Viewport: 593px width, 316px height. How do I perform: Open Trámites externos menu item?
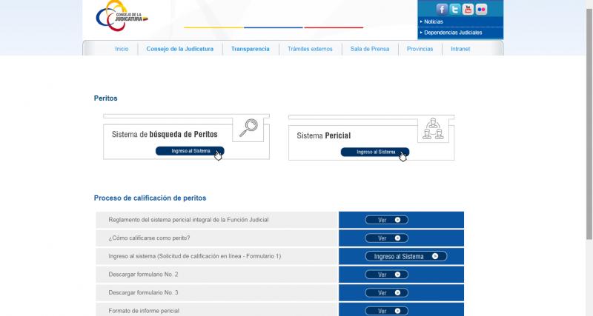pos(310,49)
